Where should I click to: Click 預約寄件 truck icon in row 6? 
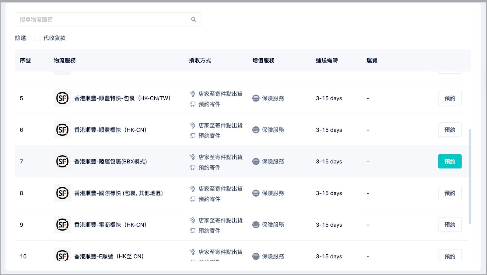pyautogui.click(x=192, y=136)
